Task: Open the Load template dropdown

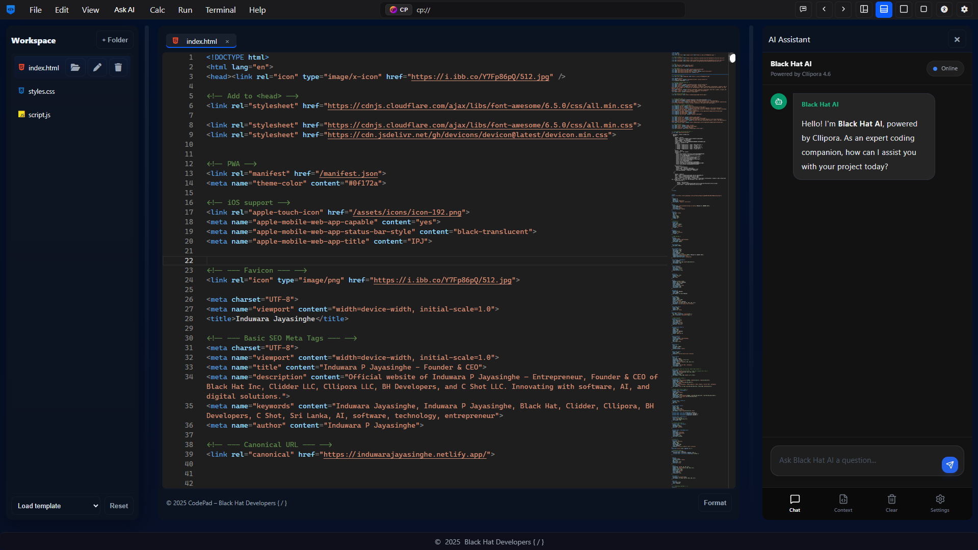Action: point(56,505)
